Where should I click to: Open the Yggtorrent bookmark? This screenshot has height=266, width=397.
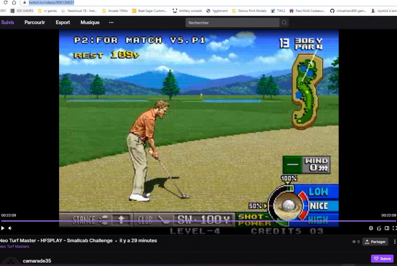click(217, 11)
